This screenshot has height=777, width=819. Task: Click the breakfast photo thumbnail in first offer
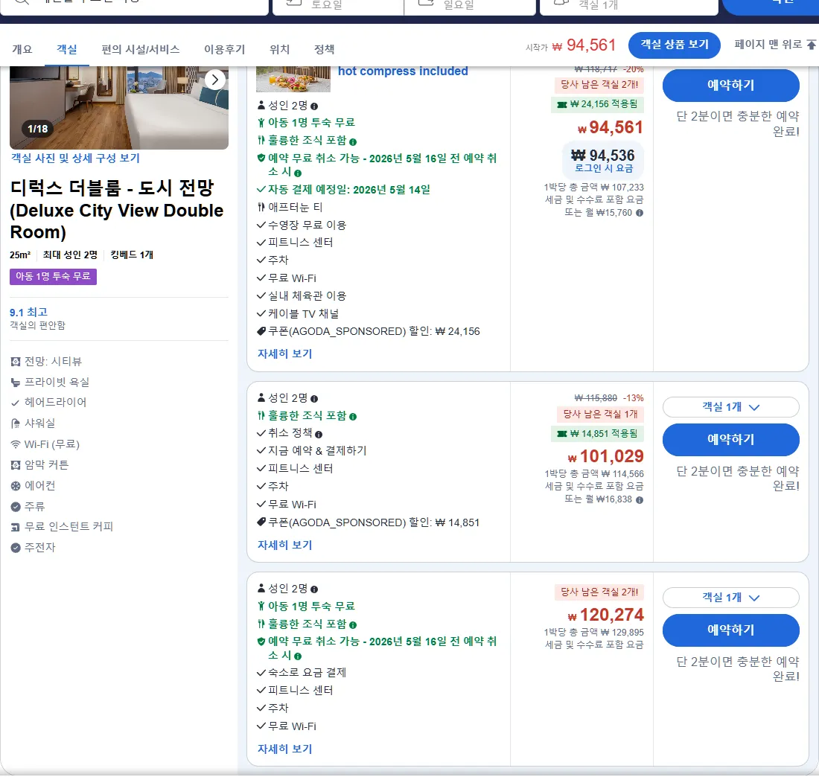293,79
